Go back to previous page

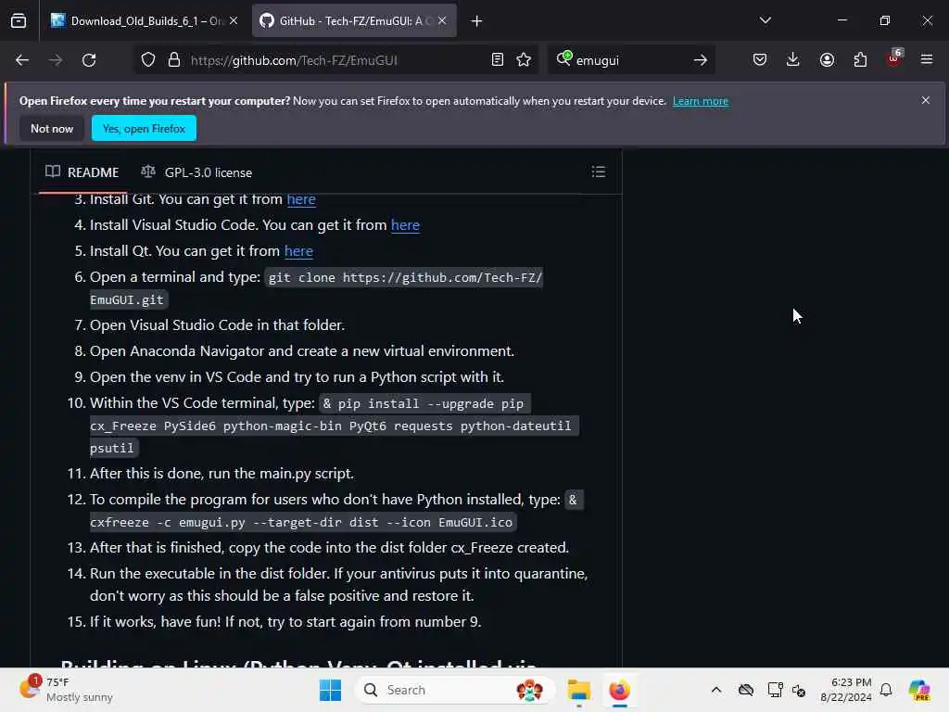[22, 60]
